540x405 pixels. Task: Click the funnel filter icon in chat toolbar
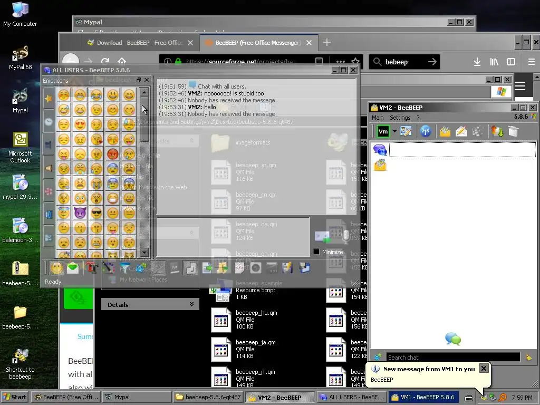tap(124, 267)
